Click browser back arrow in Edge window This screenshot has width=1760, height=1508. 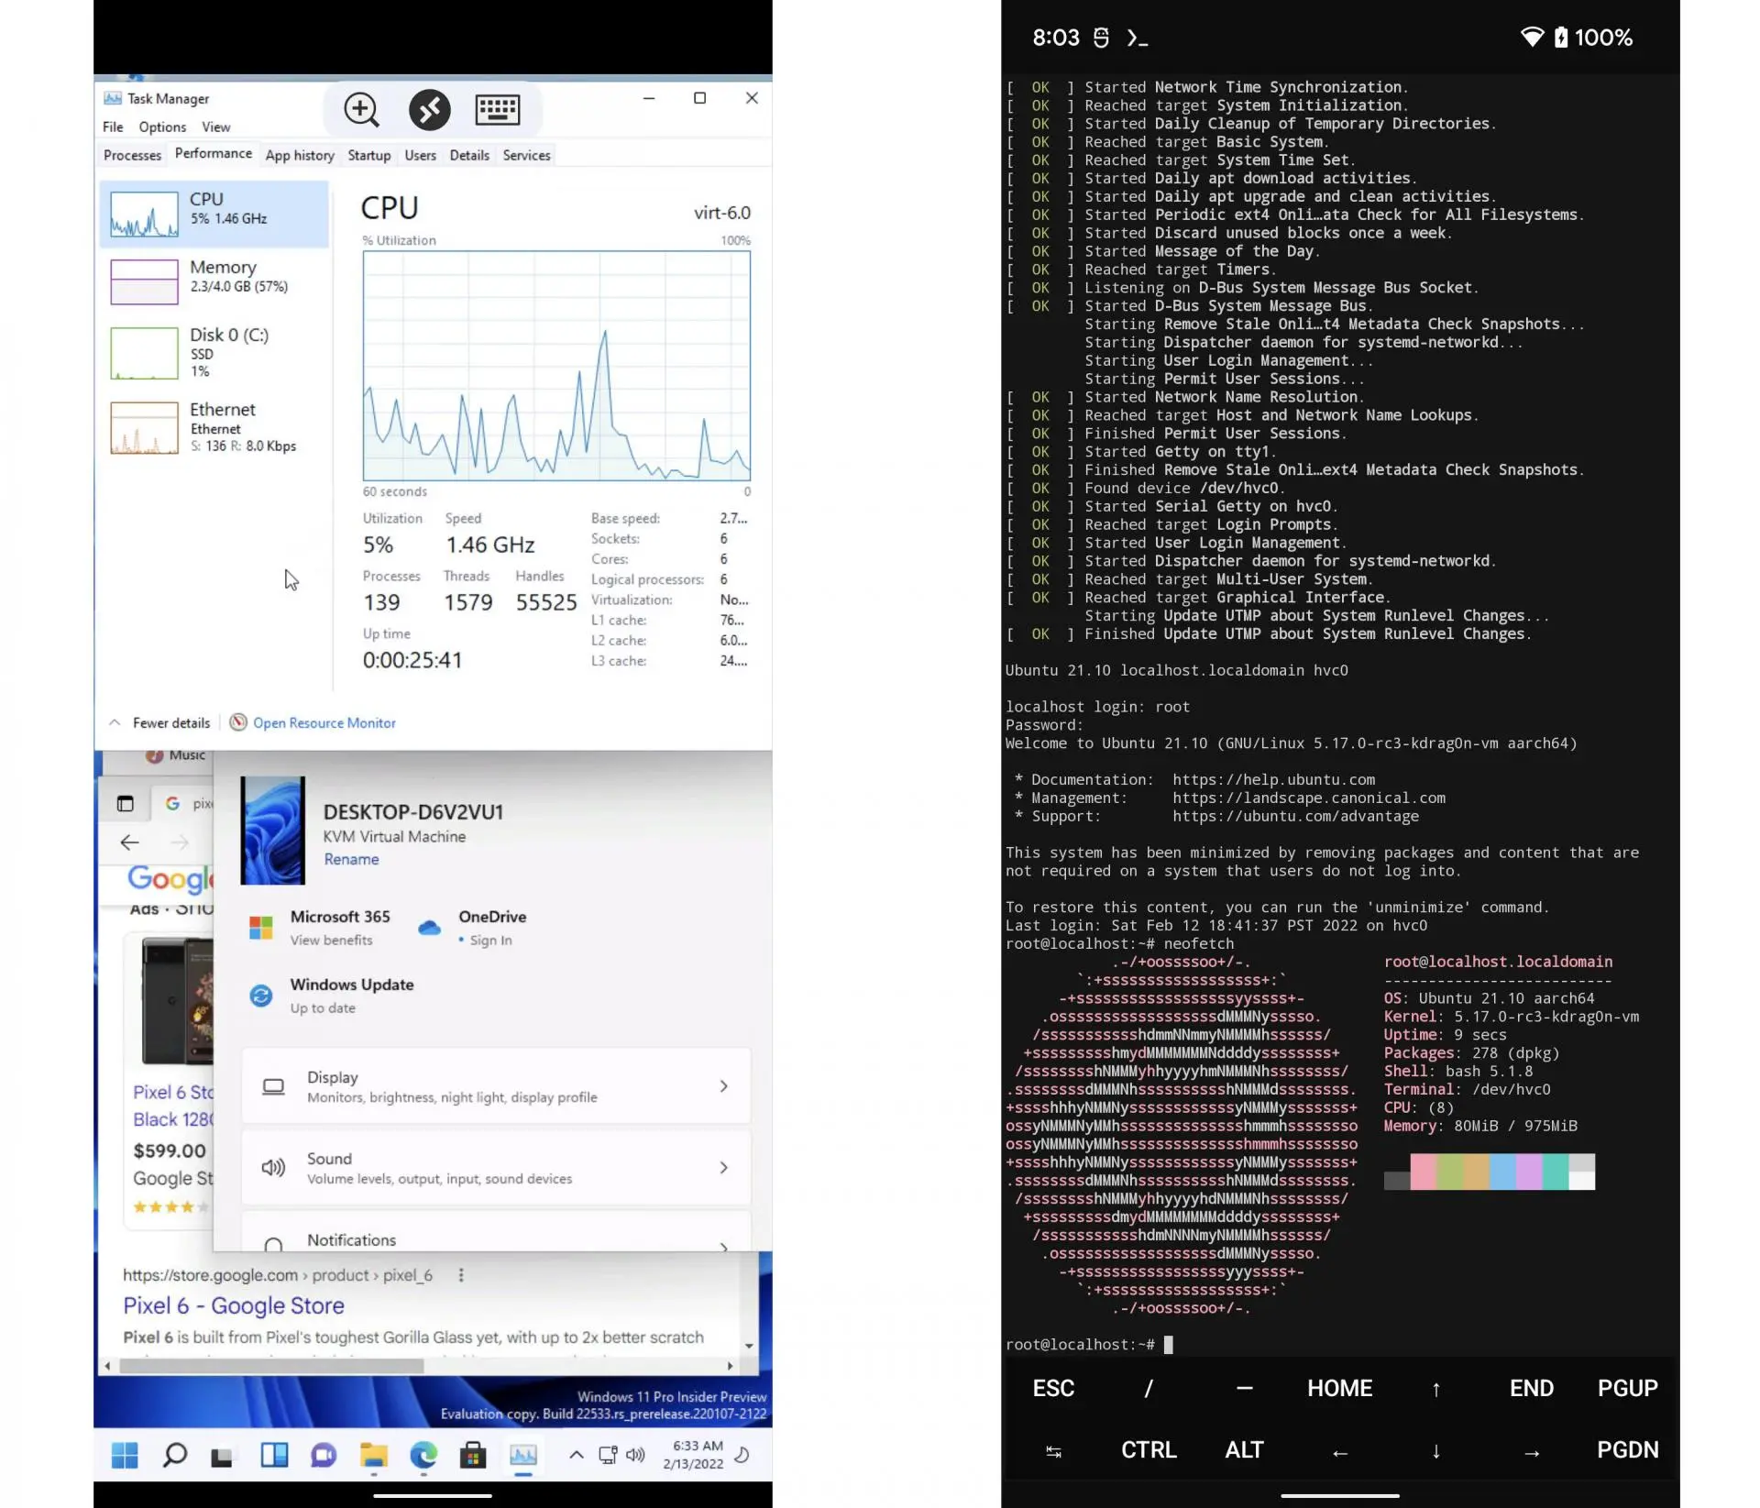click(x=129, y=842)
